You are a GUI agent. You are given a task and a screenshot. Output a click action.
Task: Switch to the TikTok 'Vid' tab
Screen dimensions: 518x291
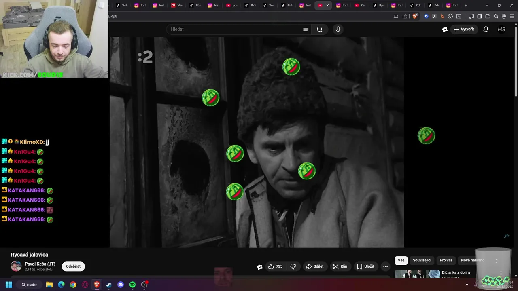[x=122, y=5]
